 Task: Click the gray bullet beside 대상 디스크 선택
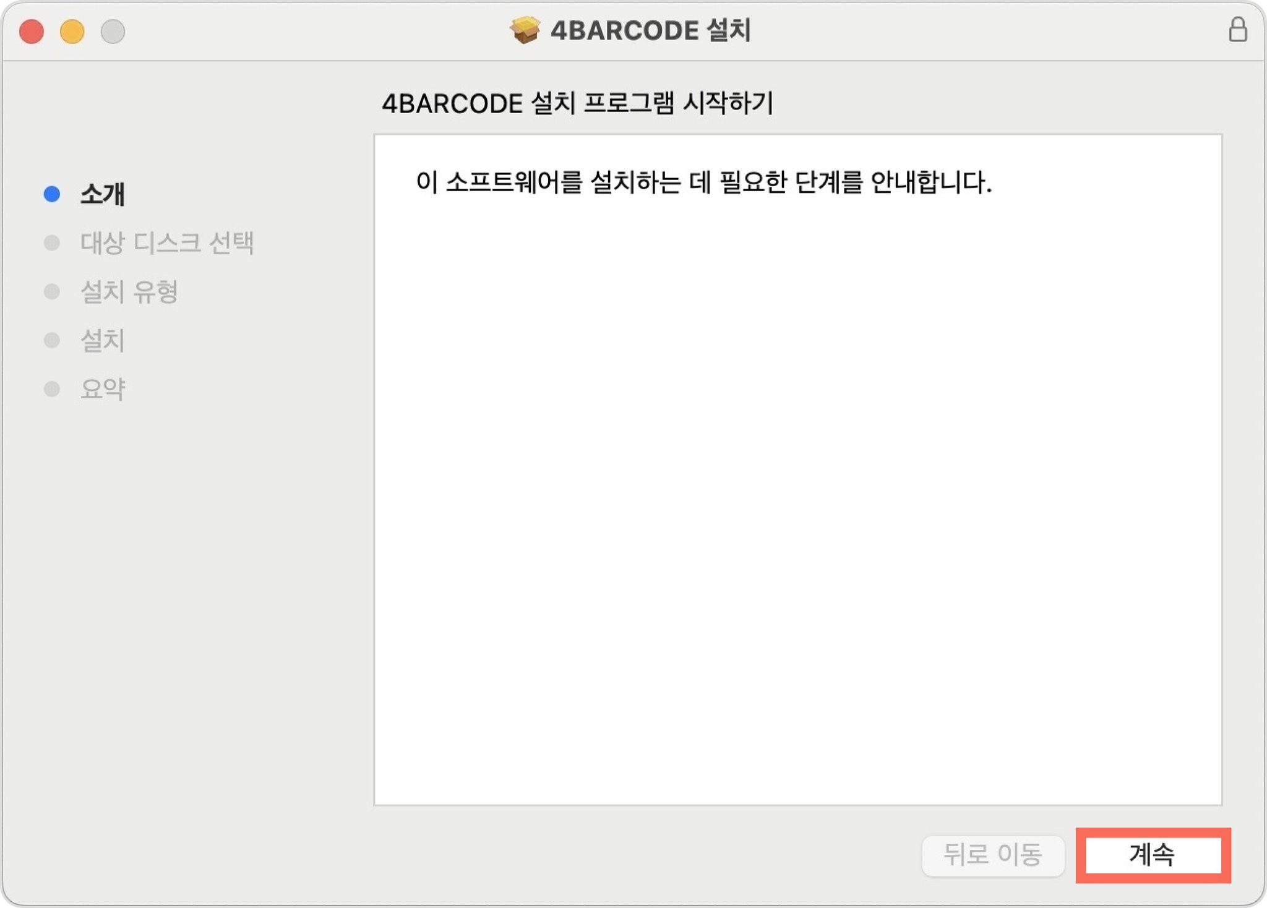pyautogui.click(x=52, y=242)
